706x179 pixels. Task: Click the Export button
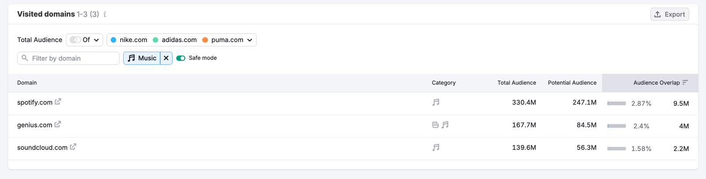tap(669, 14)
